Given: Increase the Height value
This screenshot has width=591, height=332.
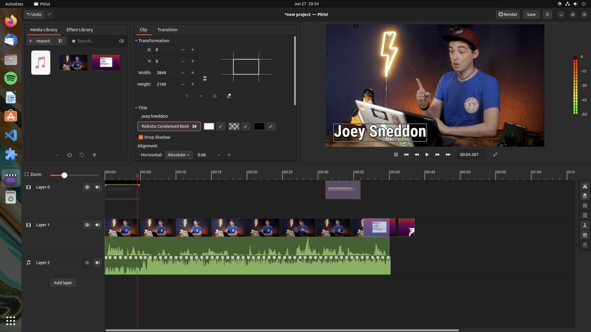Looking at the screenshot, I should 193,84.
